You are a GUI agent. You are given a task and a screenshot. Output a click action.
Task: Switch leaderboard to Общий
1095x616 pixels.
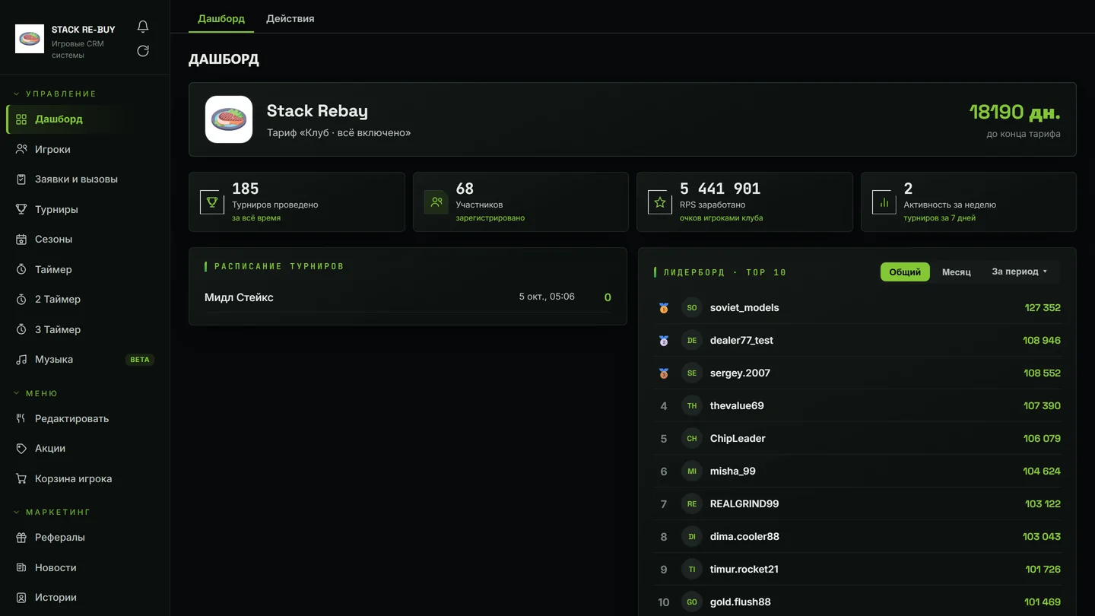pos(905,271)
